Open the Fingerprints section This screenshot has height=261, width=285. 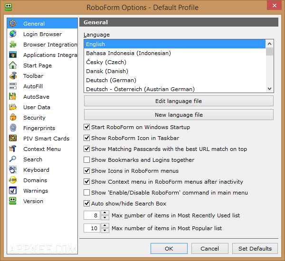(42, 128)
